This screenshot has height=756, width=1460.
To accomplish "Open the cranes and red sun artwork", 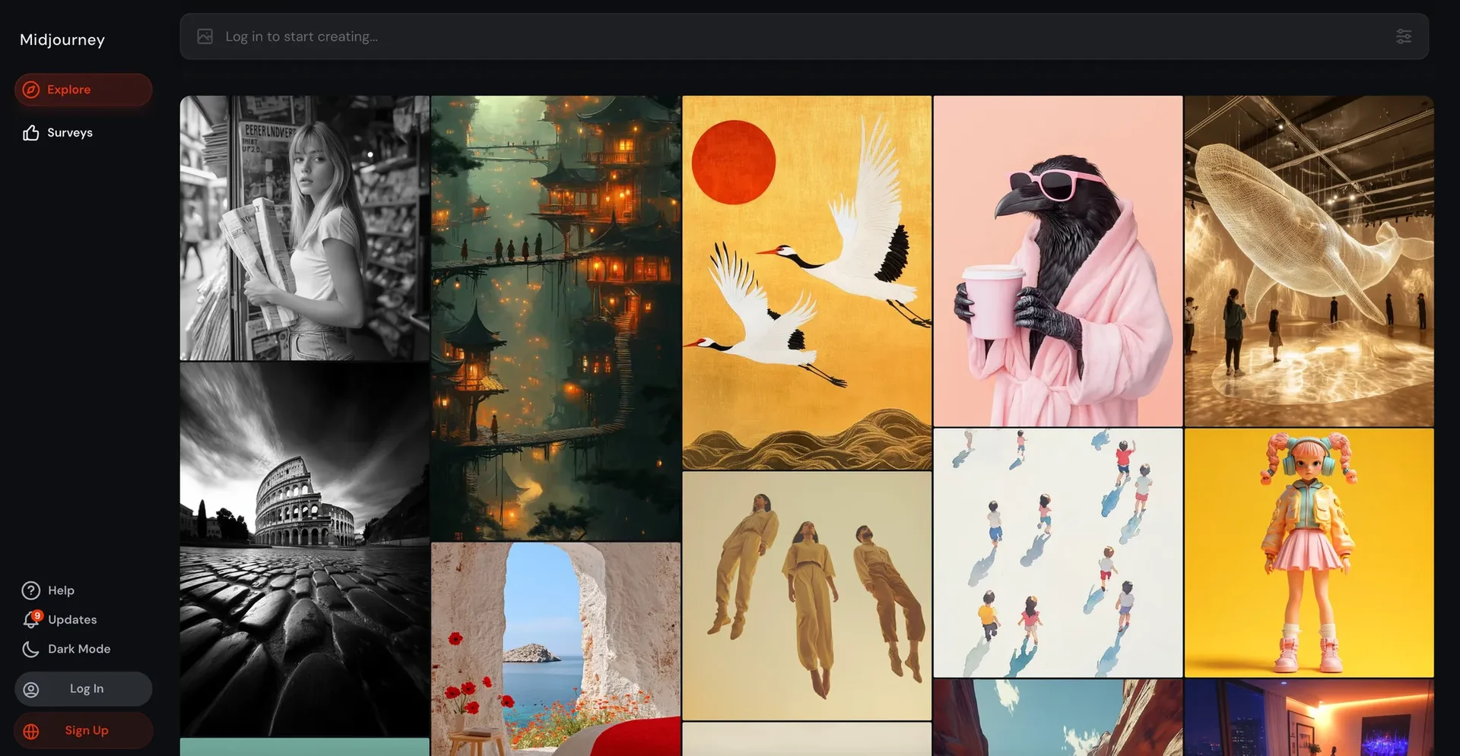I will tap(807, 283).
